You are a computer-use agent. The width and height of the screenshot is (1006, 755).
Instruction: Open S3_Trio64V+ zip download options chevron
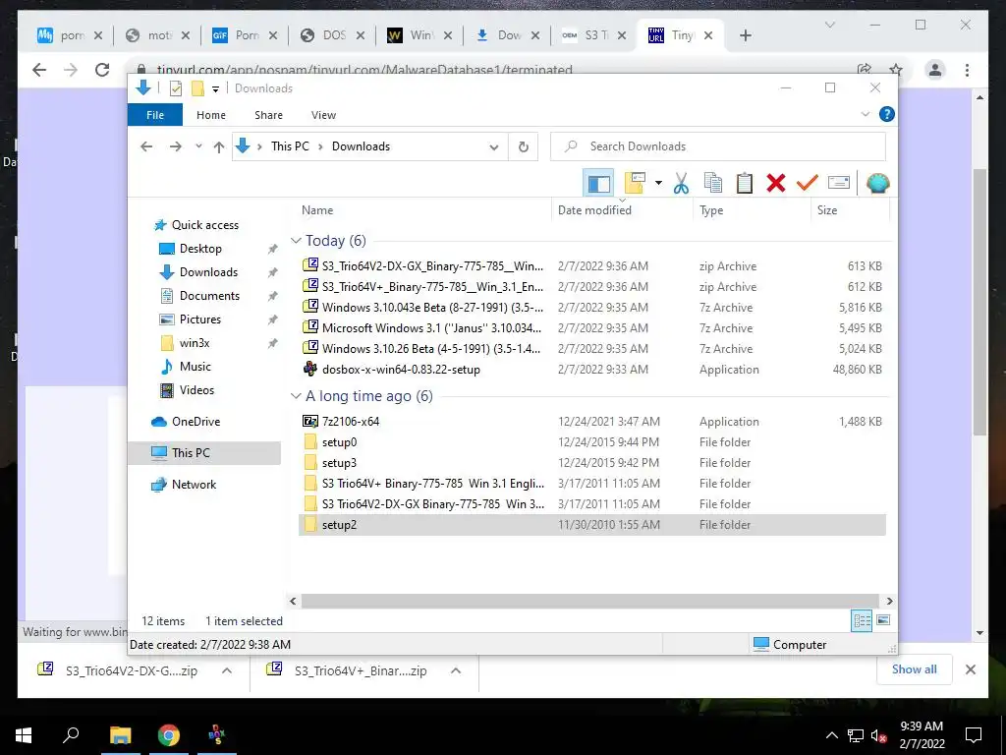(x=456, y=670)
